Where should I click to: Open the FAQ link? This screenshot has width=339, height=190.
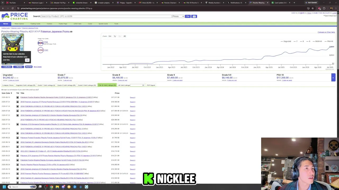(x=309, y=13)
